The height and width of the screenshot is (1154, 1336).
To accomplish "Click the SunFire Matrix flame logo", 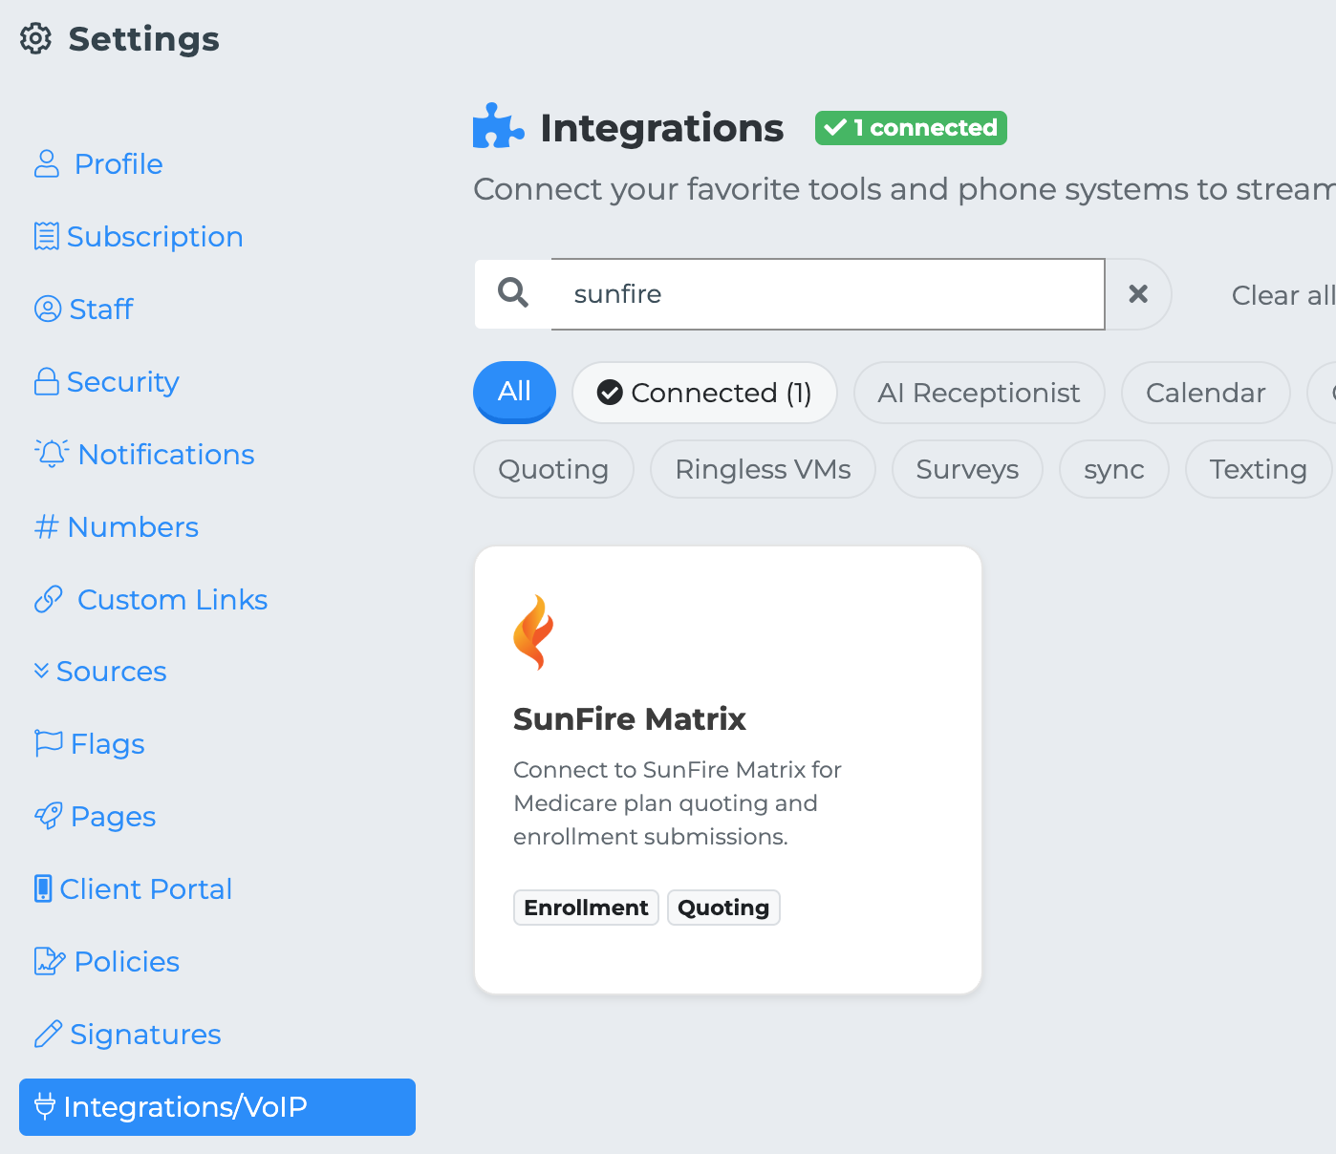I will click(x=533, y=632).
